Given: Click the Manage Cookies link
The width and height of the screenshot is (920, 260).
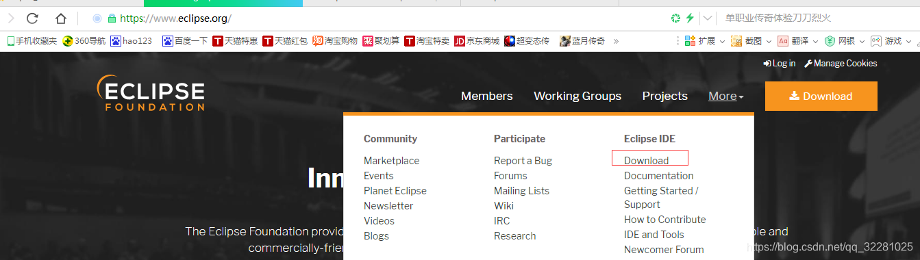Looking at the screenshot, I should (x=841, y=63).
